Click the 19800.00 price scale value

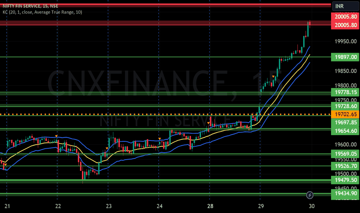pos(346,86)
